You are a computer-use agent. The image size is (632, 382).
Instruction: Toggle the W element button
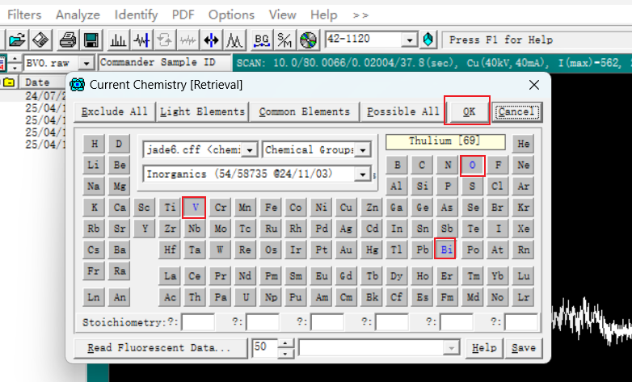tap(220, 250)
